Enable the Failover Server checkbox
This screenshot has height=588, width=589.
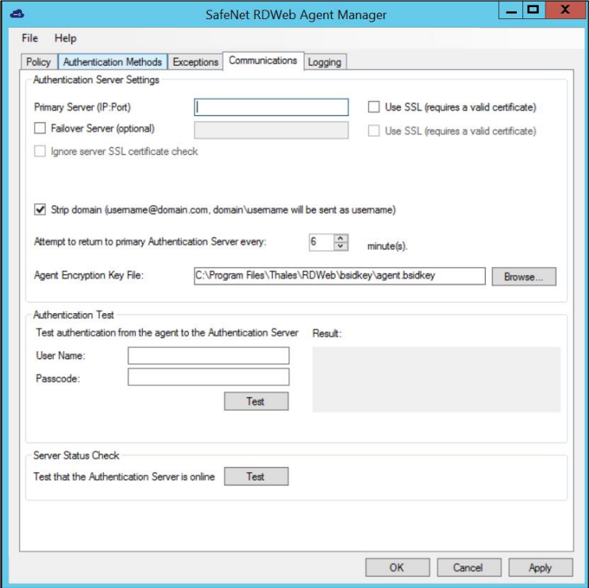click(40, 128)
